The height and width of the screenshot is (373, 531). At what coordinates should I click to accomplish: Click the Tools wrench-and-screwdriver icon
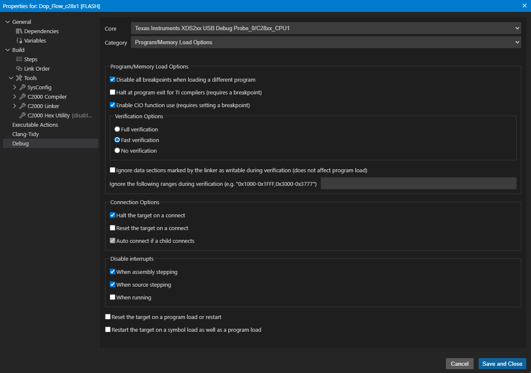19,78
